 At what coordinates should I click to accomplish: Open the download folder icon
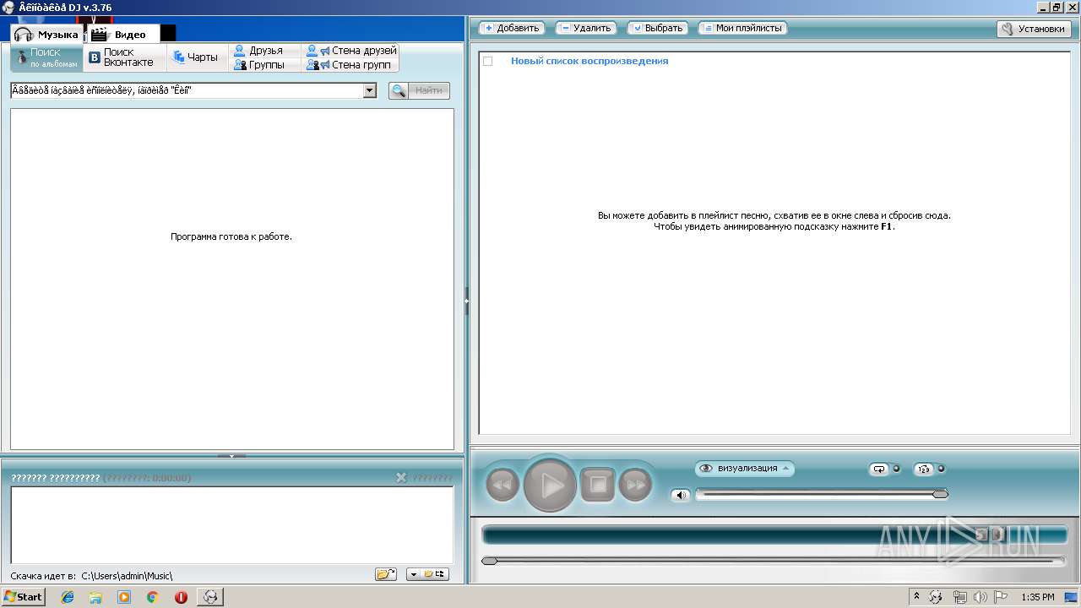coord(386,574)
